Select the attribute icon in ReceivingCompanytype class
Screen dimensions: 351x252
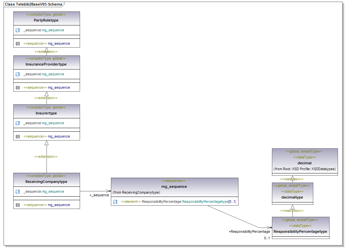(18, 192)
